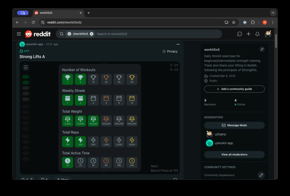
Task: Select the 8 week streak calendar badge
Action: [x=119, y=100]
